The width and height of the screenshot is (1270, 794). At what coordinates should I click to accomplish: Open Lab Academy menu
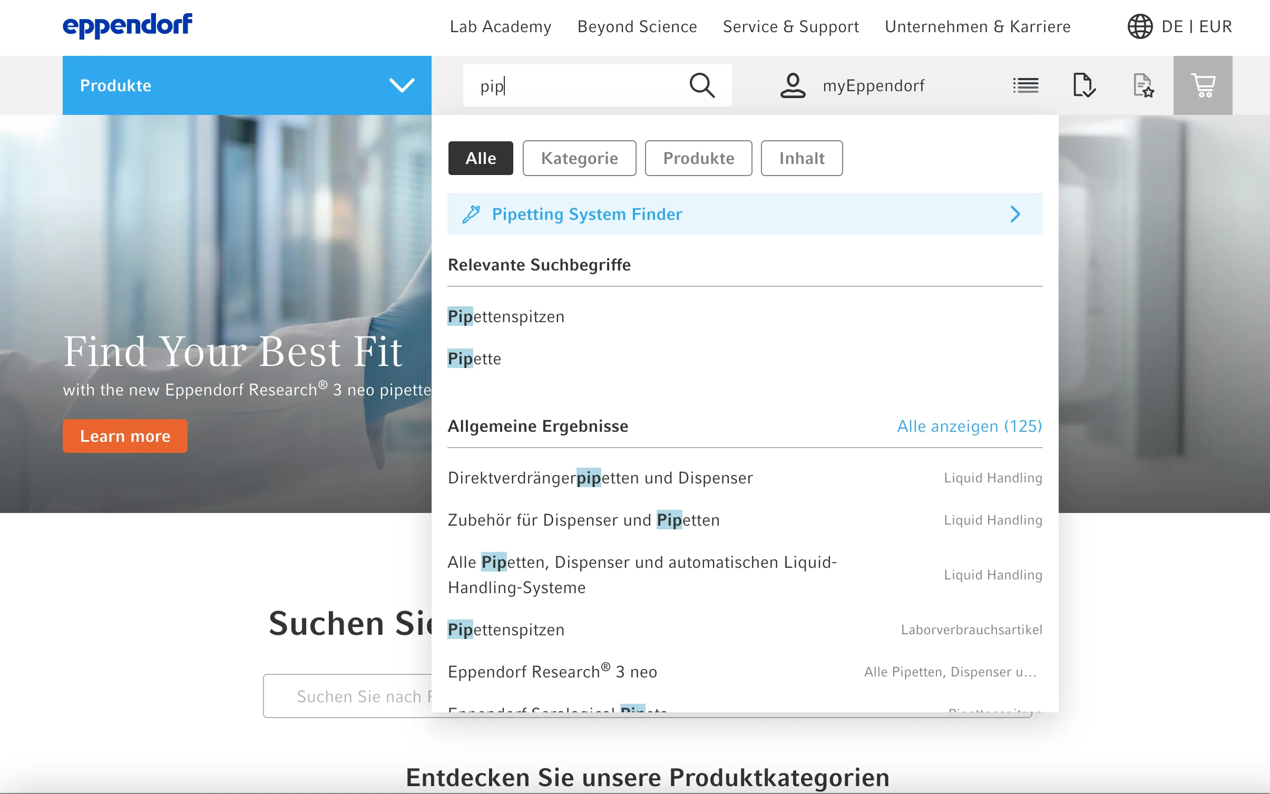[x=501, y=26]
